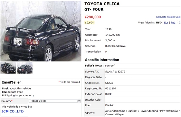Select the second car thumbnail image
Viewport: 181px width, 117px height.
(x=25, y=68)
